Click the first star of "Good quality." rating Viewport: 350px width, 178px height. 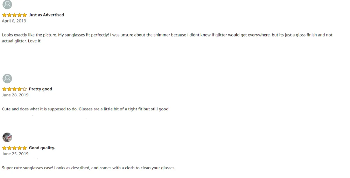click(4, 148)
